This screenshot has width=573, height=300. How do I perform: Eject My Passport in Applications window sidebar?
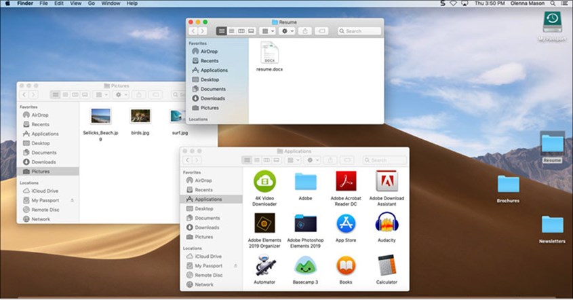pos(235,265)
